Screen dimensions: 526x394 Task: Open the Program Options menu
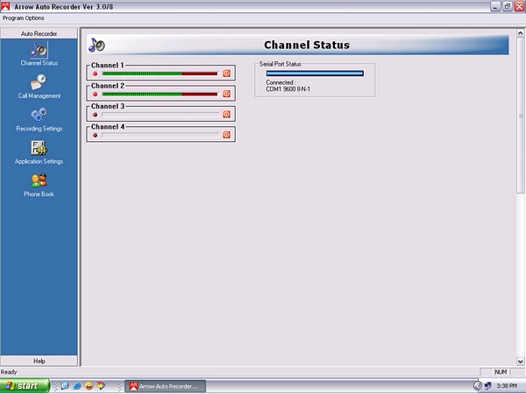click(x=24, y=18)
